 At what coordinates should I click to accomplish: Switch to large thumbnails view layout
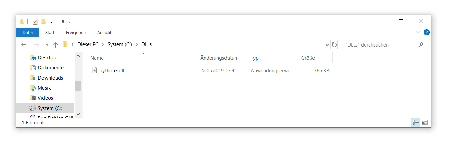pyautogui.click(x=424, y=123)
